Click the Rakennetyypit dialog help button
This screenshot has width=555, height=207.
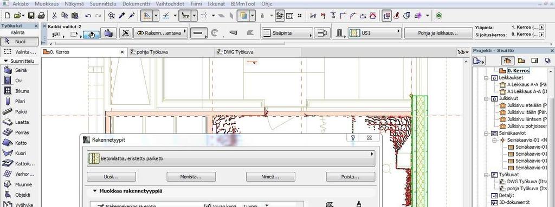pyautogui.click(x=352, y=138)
